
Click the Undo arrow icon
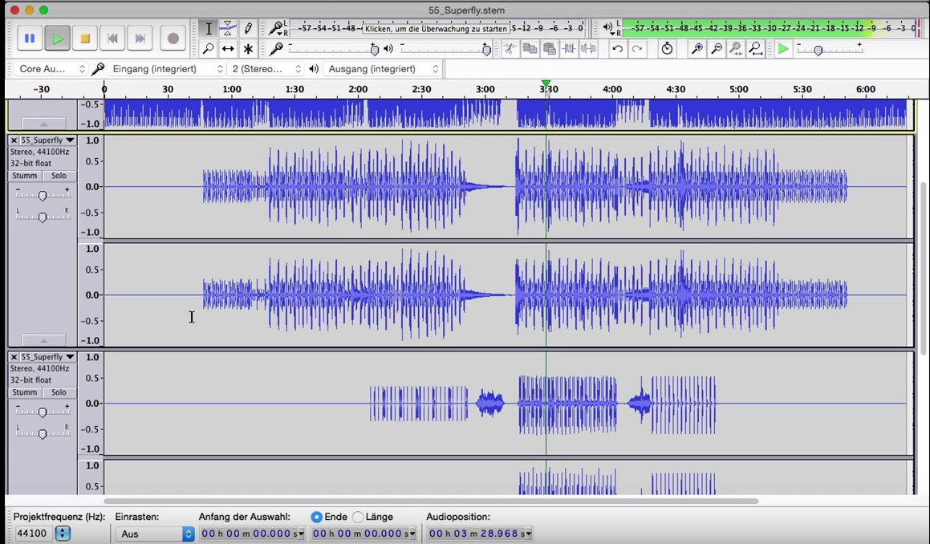[617, 49]
